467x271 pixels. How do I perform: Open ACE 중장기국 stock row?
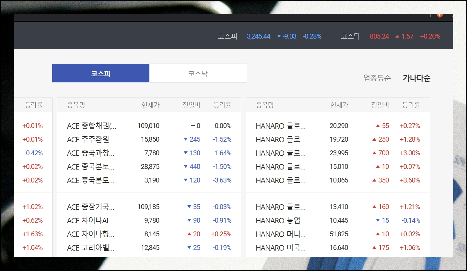(149, 207)
